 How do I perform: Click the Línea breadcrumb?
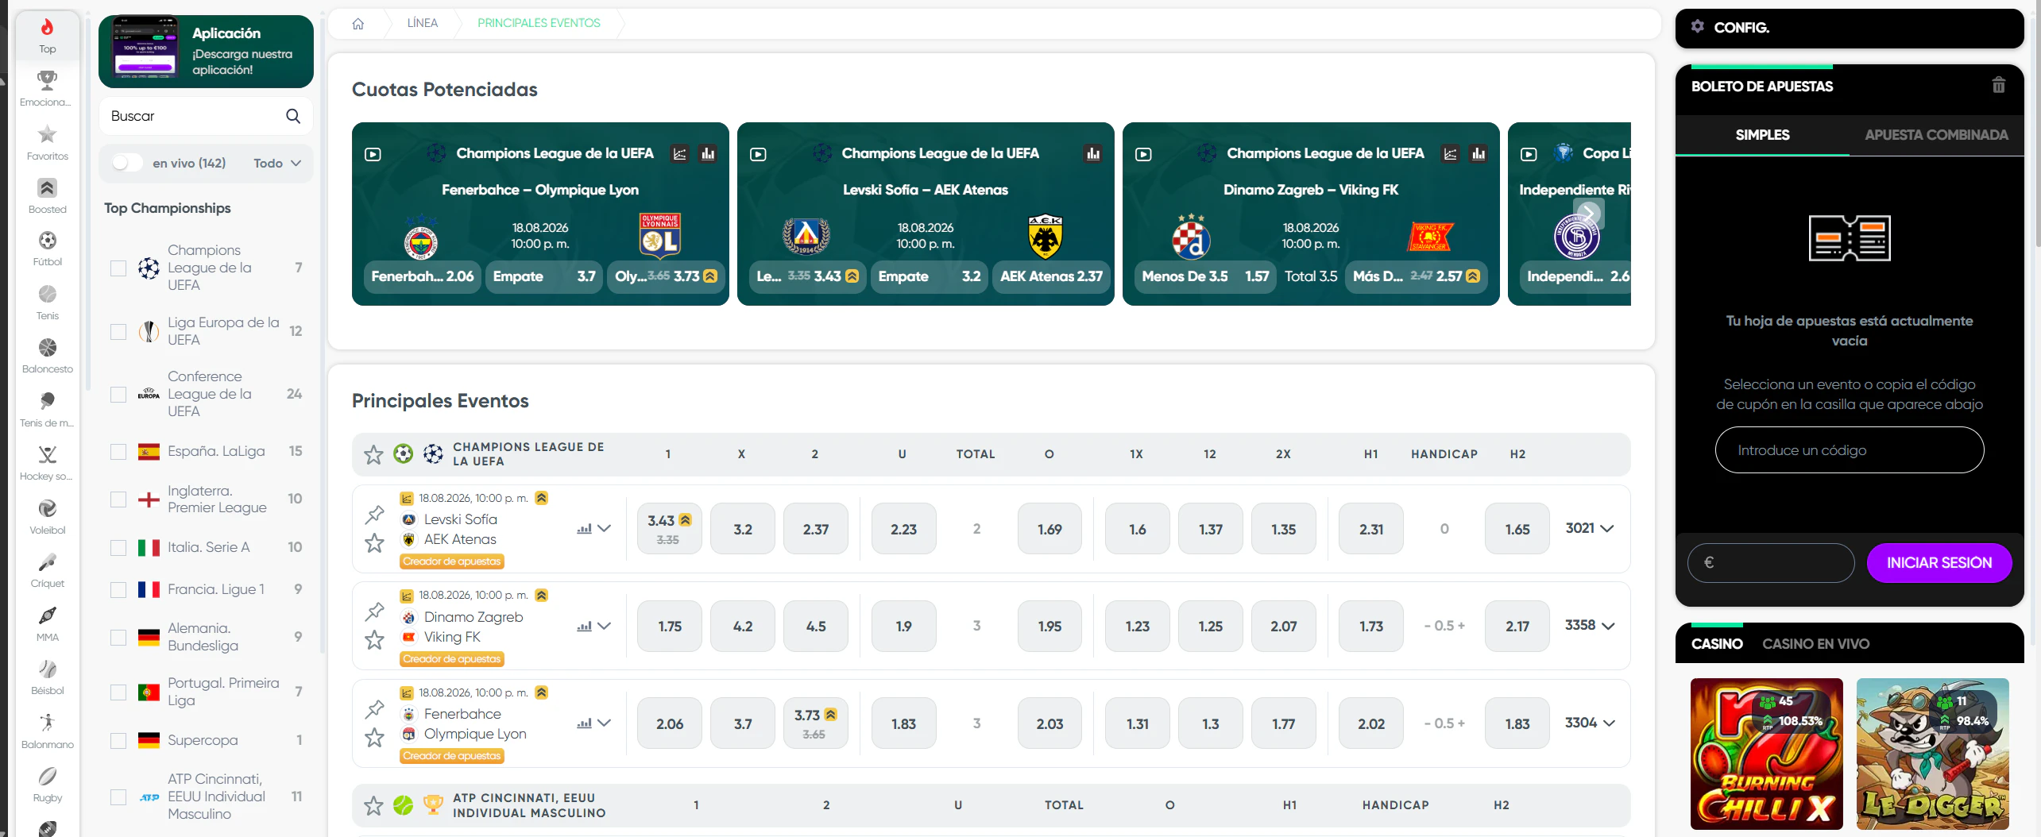[422, 23]
